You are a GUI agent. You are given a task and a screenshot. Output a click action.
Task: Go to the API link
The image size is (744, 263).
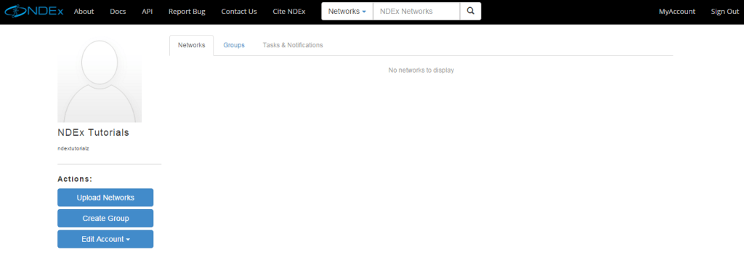click(147, 12)
